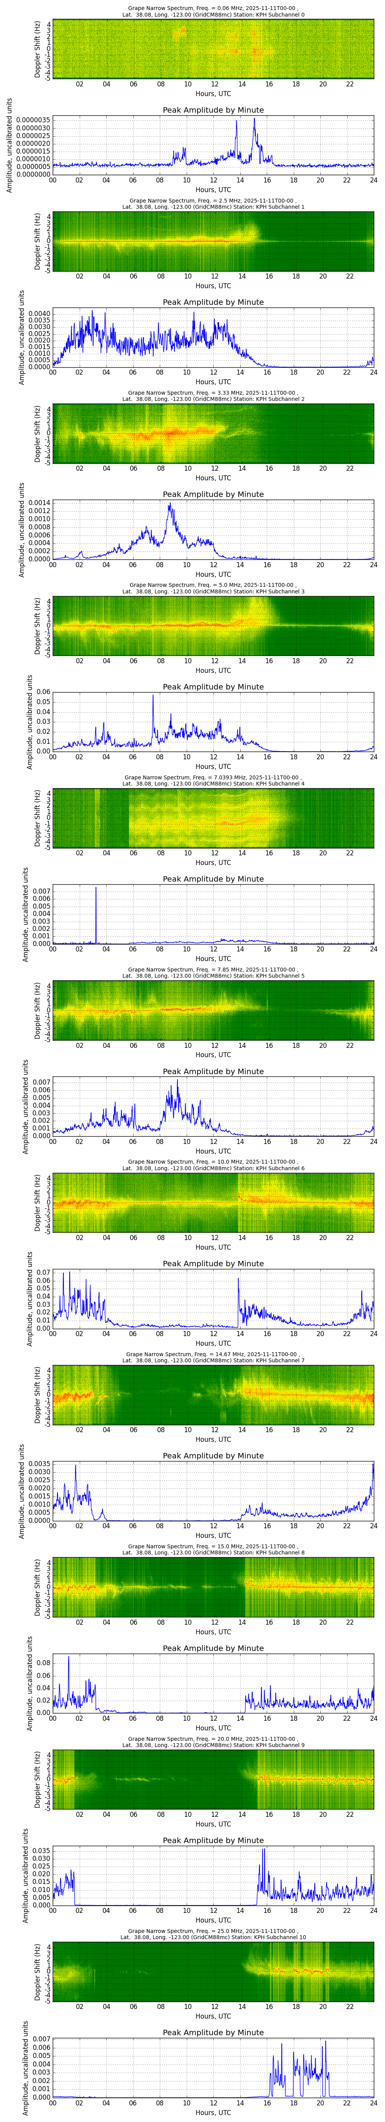Click the peak amplitude line chart under 10.0 MHz
The height and width of the screenshot is (2122, 385).
tap(213, 1299)
